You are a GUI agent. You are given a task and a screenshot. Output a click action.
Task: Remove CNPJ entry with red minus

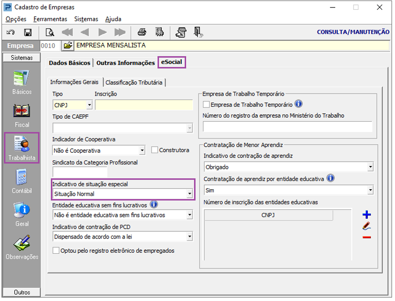pyautogui.click(x=367, y=237)
